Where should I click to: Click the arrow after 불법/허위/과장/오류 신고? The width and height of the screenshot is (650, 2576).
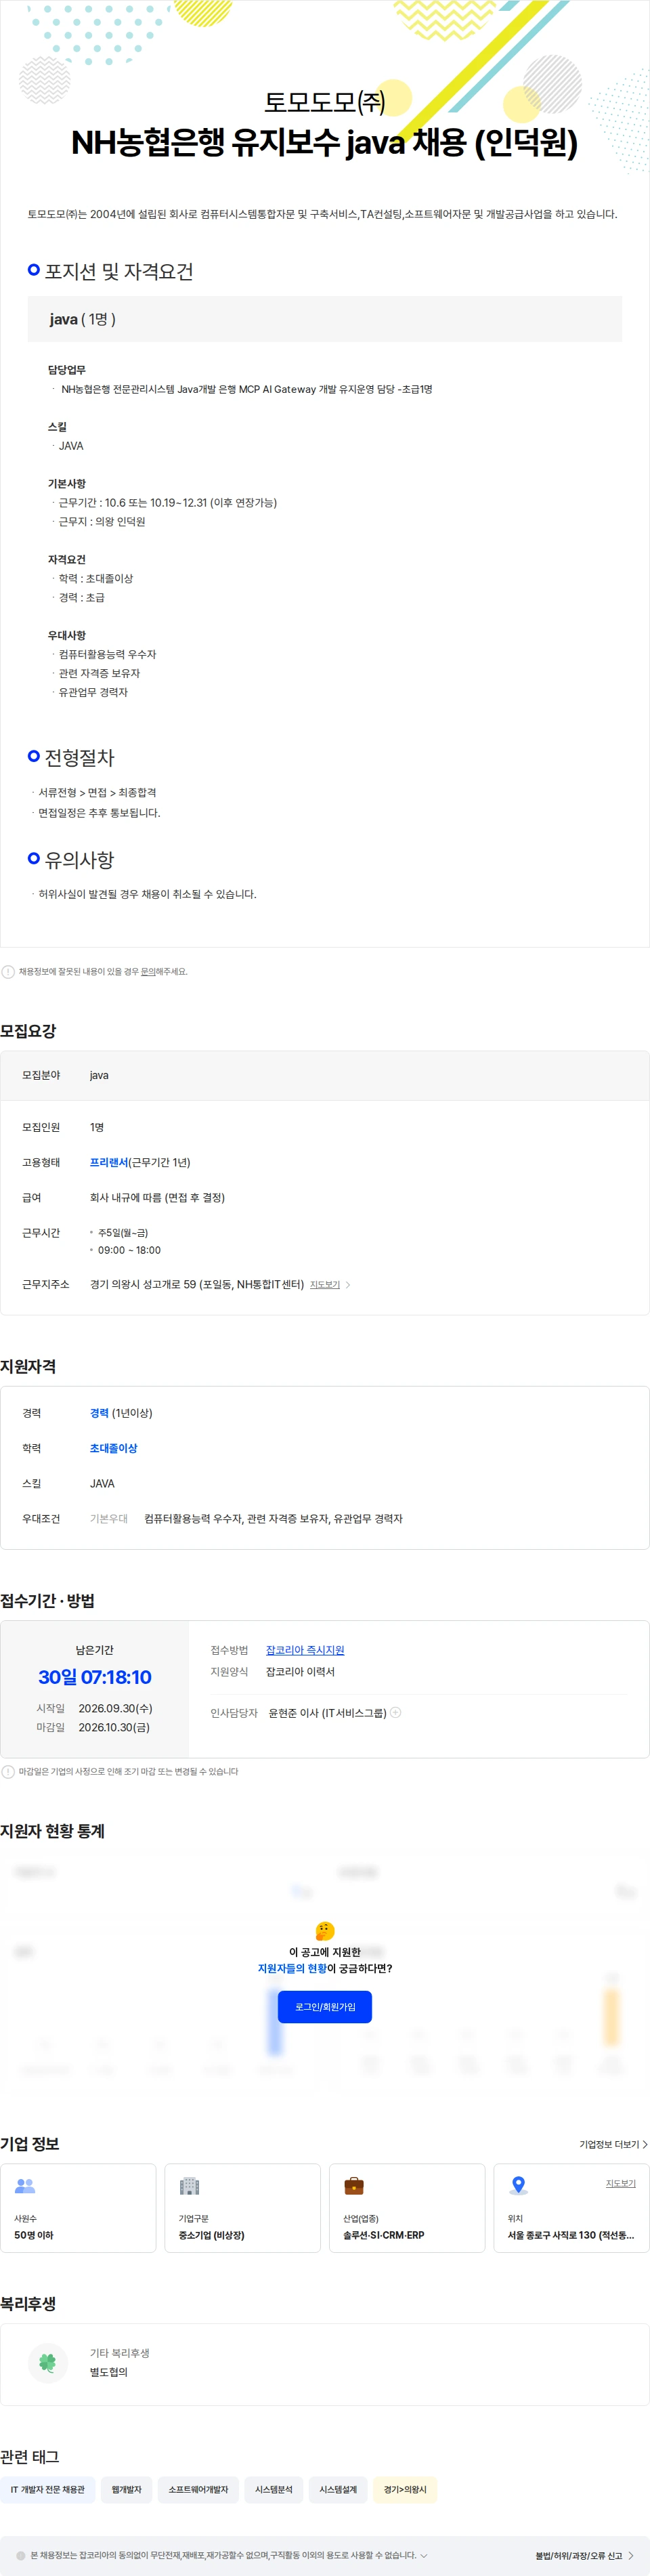tap(631, 2556)
